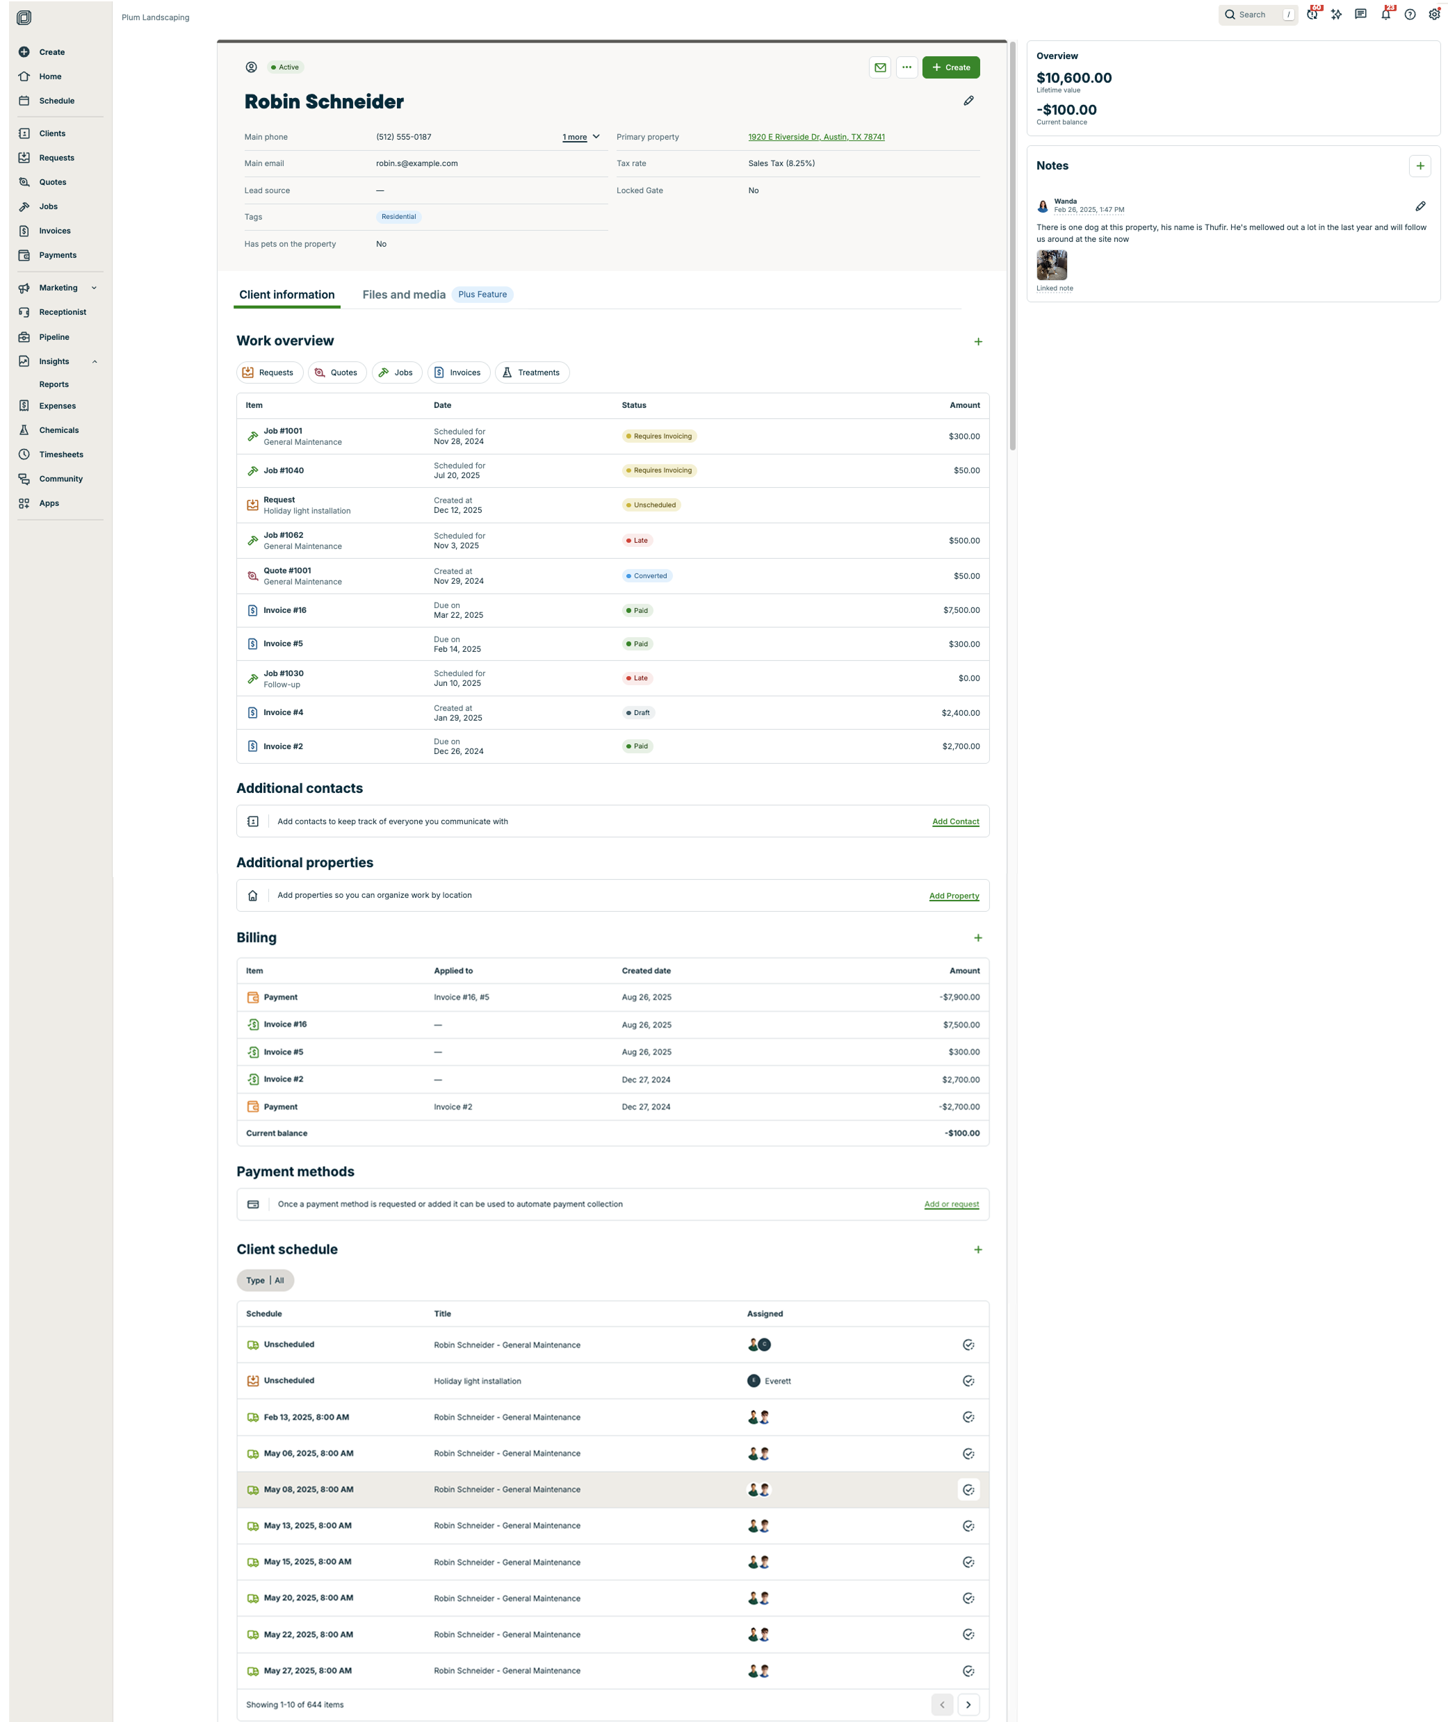Click the Add Property link
The image size is (1448, 1722).
(953, 896)
